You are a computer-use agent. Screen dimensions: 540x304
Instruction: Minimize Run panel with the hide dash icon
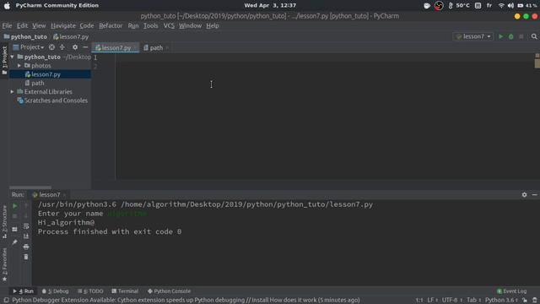(534, 195)
